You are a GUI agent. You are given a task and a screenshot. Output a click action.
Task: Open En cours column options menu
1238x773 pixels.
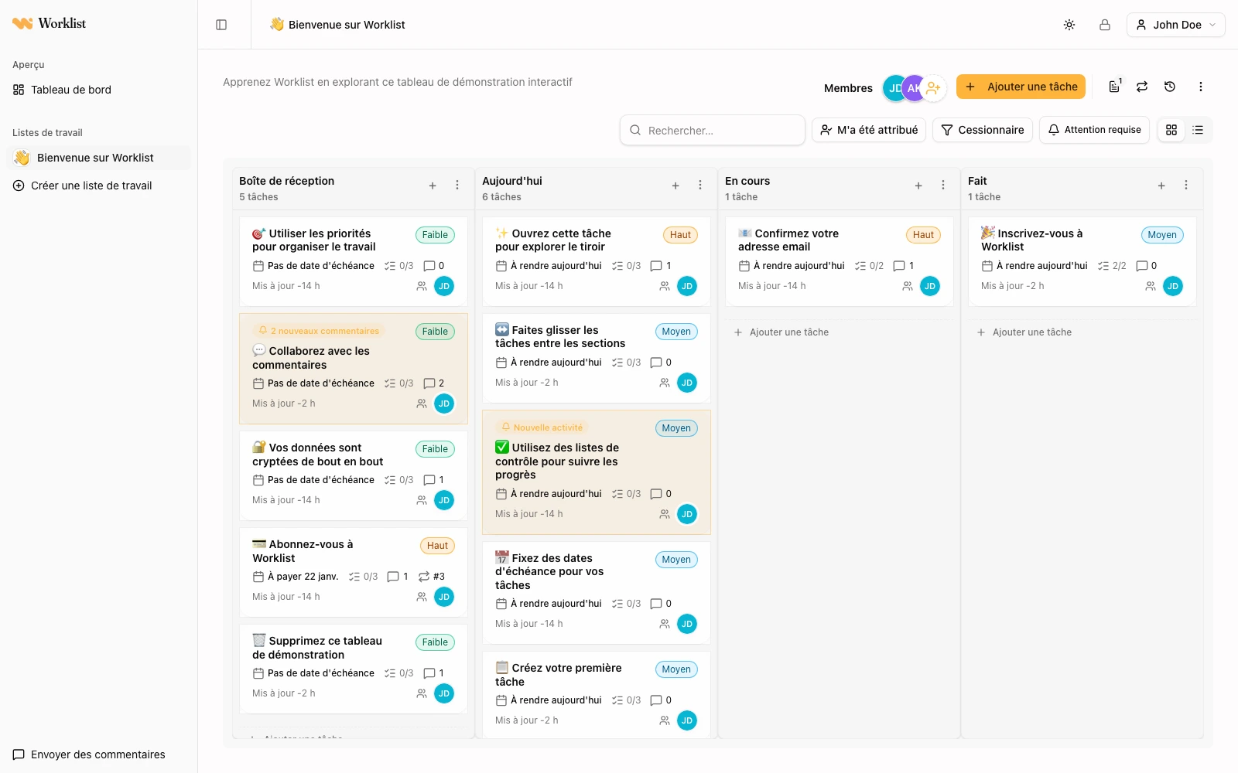click(x=943, y=186)
